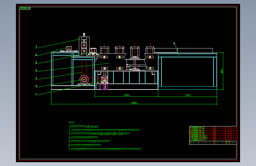Select callout number "6" on the left
The height and width of the screenshot is (166, 256).
36,55
